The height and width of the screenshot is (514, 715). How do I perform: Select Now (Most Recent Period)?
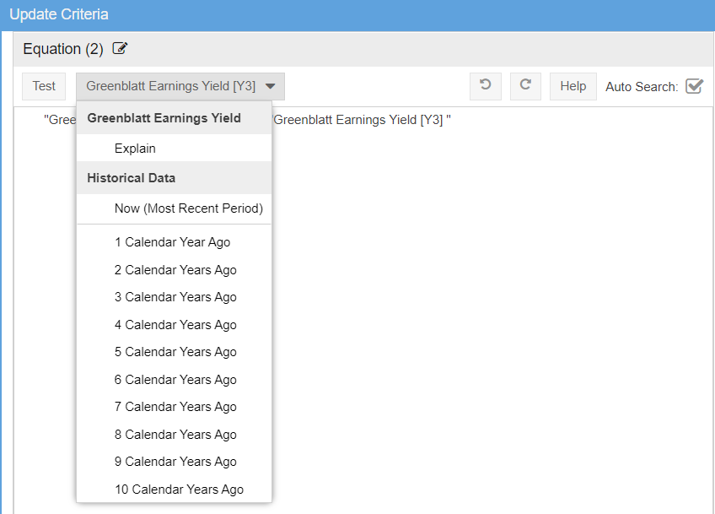[x=174, y=208]
